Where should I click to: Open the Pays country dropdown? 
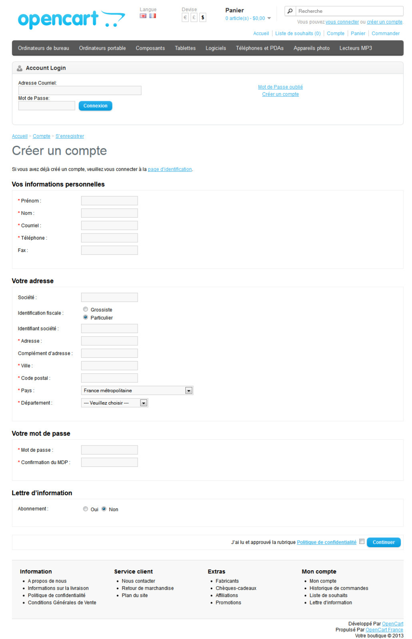137,390
